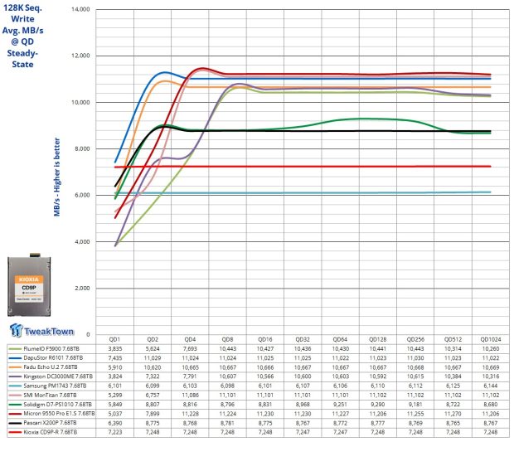Click the Samsung QD1024 value 6,144
514x471 pixels.
tap(491, 386)
